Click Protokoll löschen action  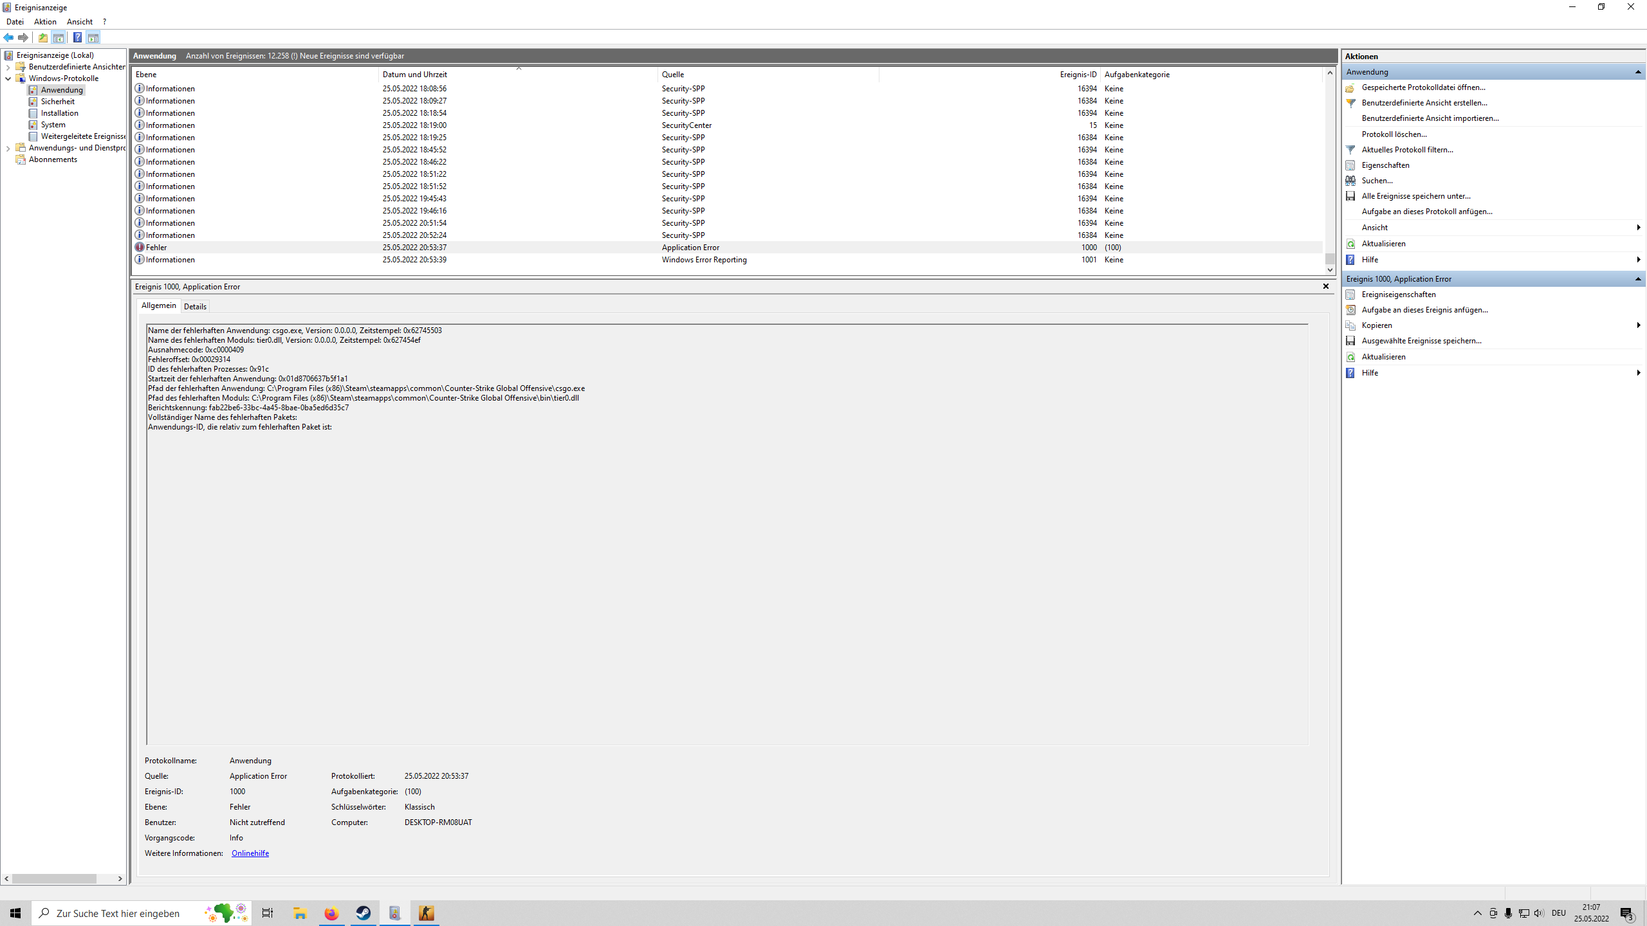tap(1394, 134)
